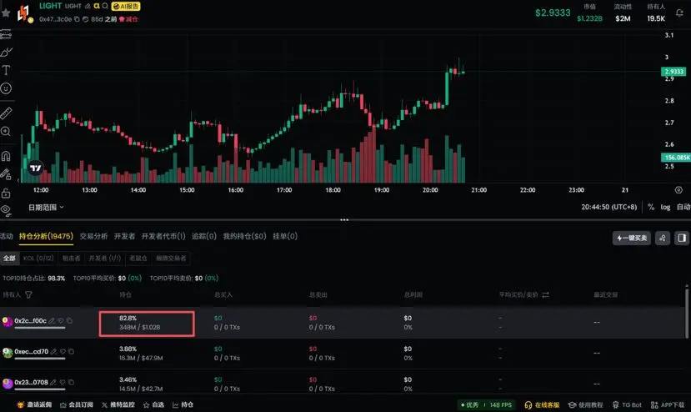The image size is (691, 412).
Task: Open the AI报告 report badge
Action: point(126,6)
